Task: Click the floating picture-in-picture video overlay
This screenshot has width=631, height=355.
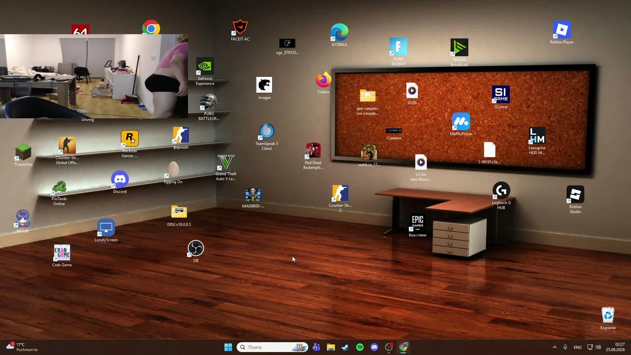Action: 94,76
